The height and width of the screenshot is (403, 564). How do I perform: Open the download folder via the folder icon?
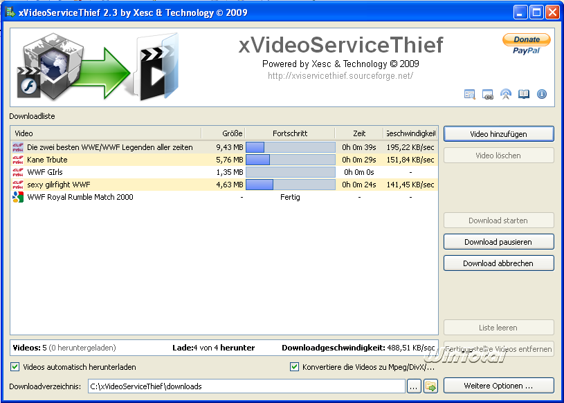430,386
